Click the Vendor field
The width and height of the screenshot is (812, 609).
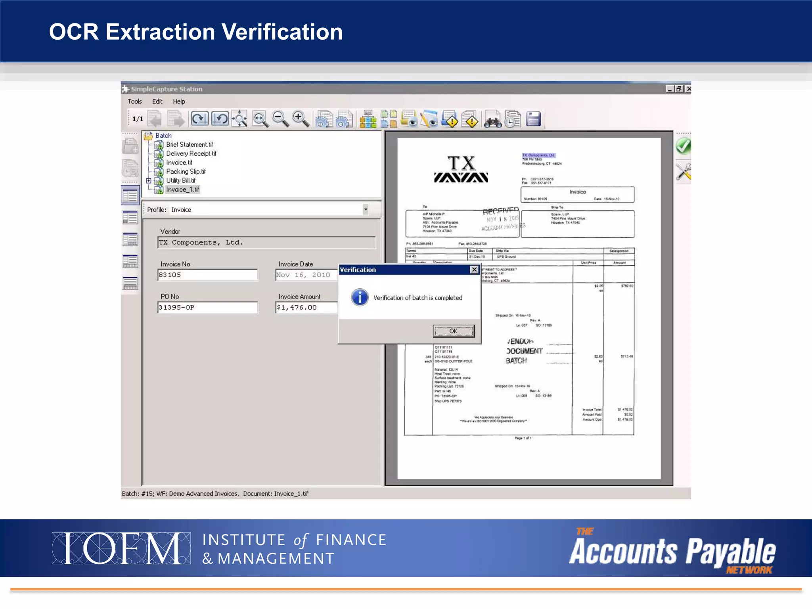(266, 242)
